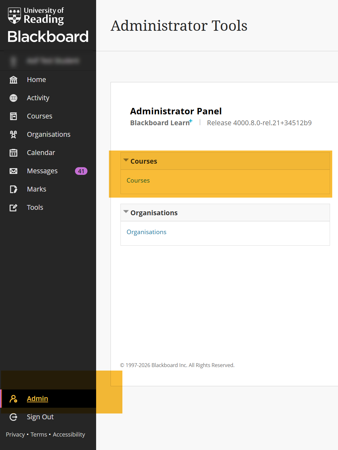
Task: Open the Sign Out icon
Action: 13,417
